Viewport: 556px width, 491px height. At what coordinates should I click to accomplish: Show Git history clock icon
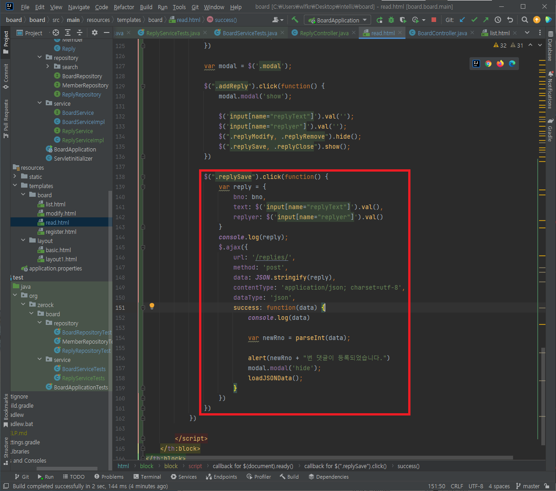[498, 20]
